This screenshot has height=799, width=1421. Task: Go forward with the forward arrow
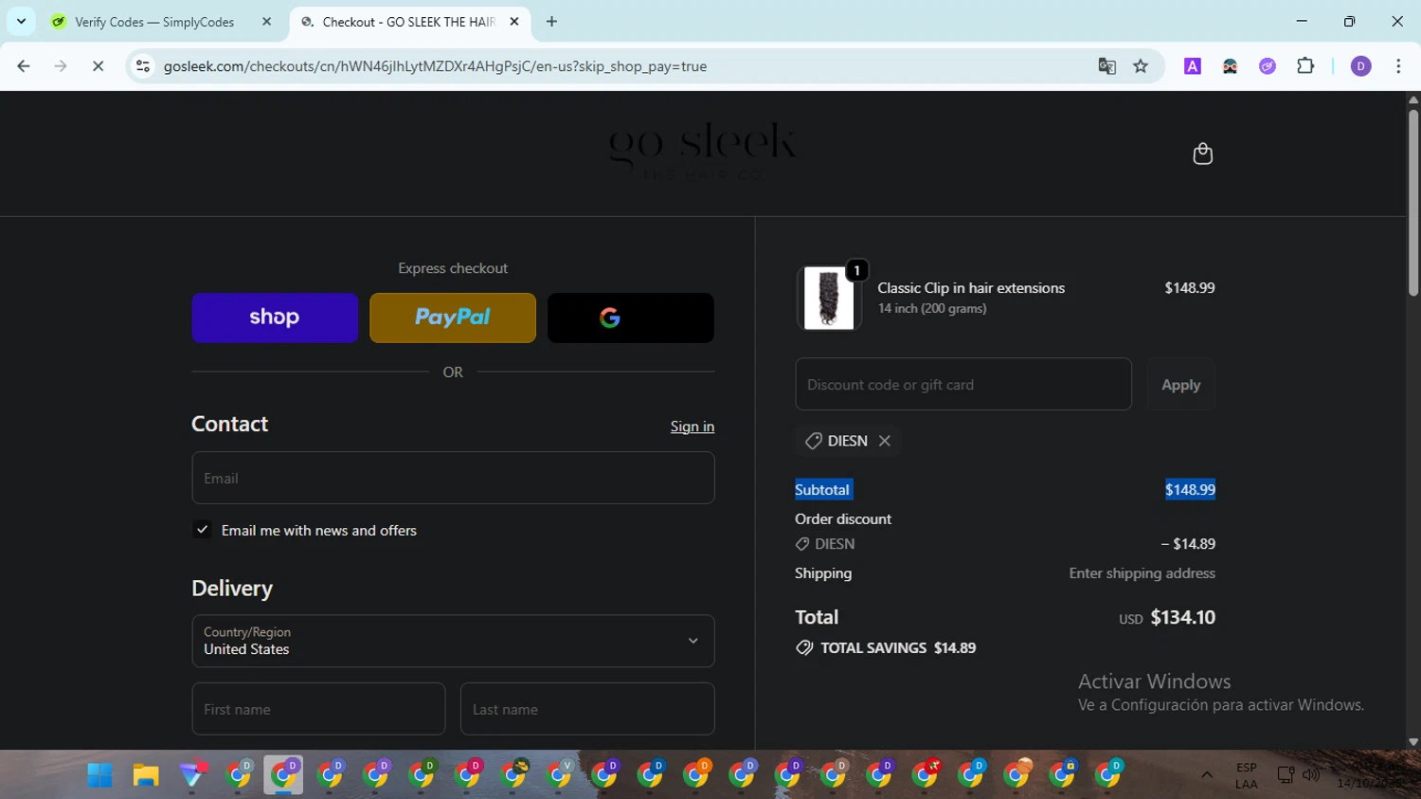61,66
